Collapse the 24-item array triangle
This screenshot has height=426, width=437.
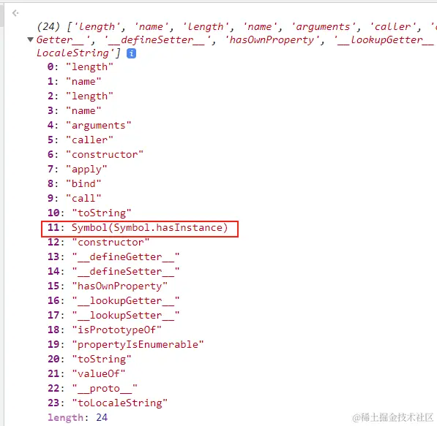[31, 39]
